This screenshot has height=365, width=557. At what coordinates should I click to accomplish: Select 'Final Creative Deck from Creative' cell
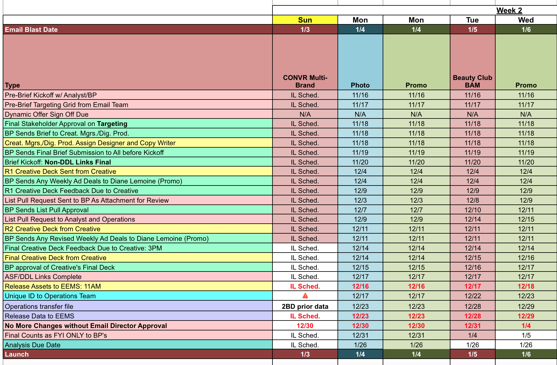[x=138, y=258]
